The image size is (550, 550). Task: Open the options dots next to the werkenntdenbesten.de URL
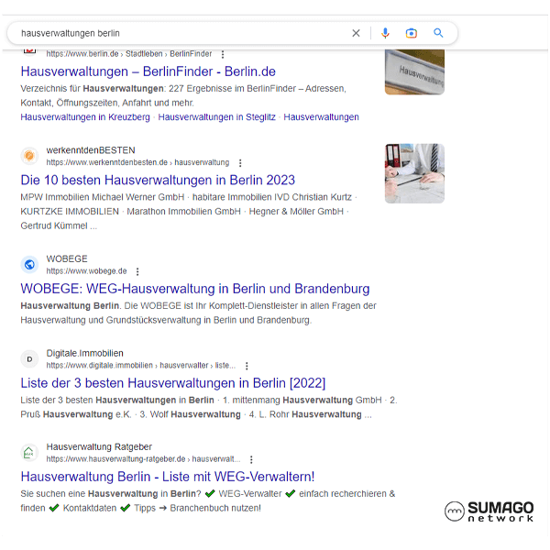point(240,163)
